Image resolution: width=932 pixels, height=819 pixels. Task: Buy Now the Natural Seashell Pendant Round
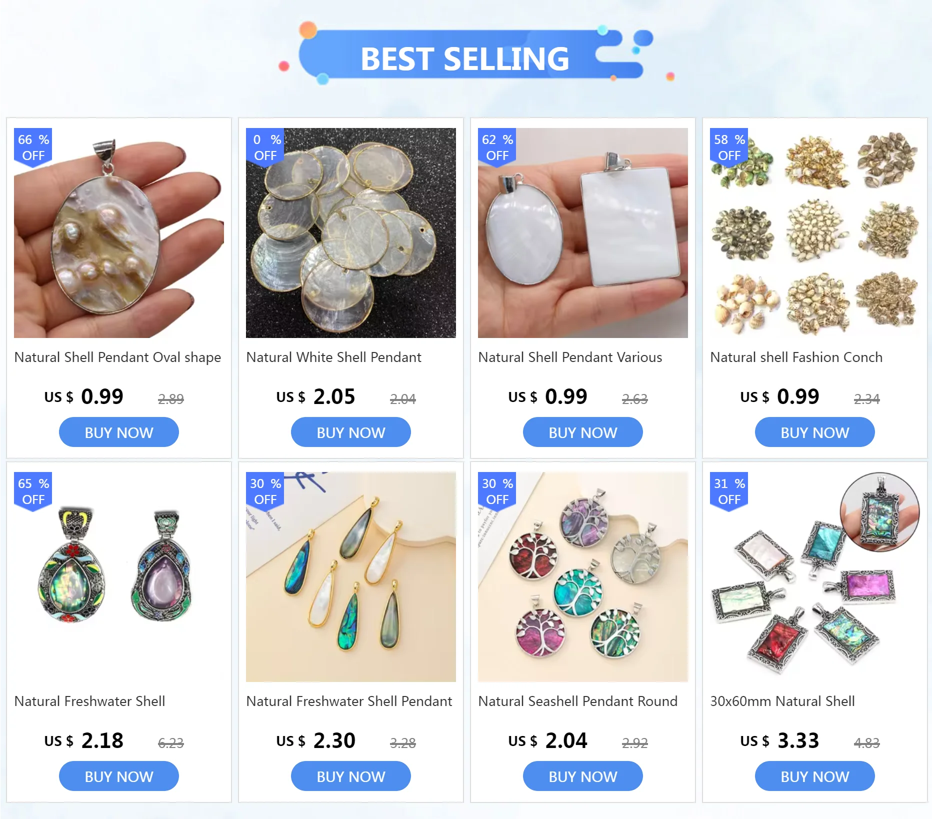[583, 776]
